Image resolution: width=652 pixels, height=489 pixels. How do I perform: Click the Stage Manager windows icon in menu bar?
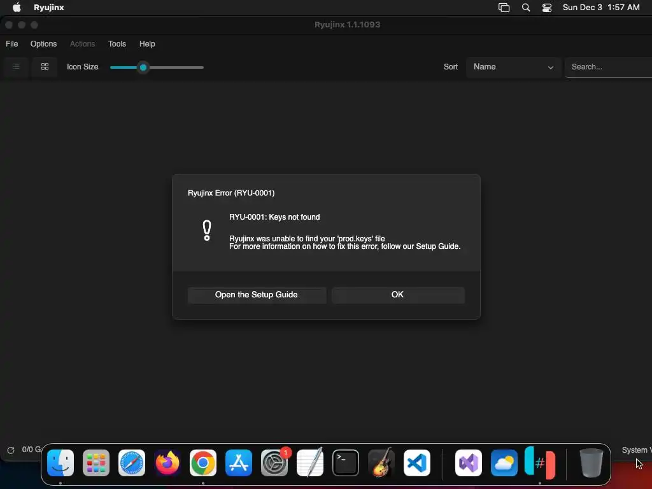click(504, 8)
